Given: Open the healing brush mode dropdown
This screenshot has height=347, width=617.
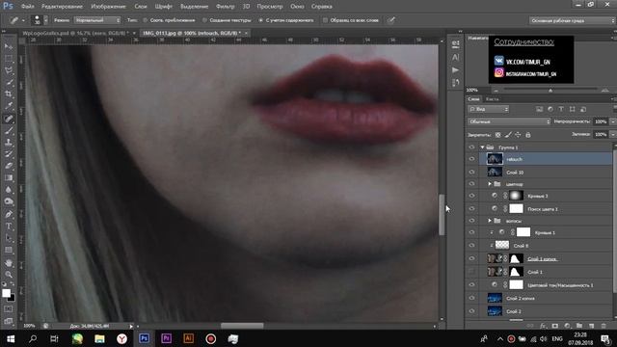Looking at the screenshot, I should pyautogui.click(x=97, y=20).
